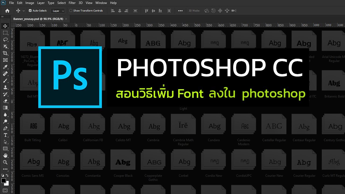345x194 pixels.
Task: Select the Lasso tool
Action: [5, 40]
